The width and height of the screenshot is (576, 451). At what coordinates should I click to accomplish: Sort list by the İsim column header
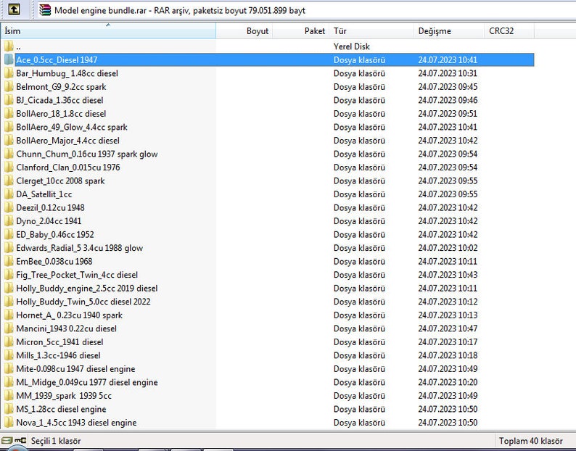click(108, 31)
